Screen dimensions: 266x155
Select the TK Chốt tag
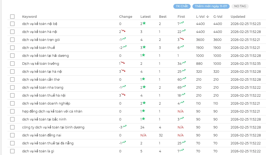182,6
